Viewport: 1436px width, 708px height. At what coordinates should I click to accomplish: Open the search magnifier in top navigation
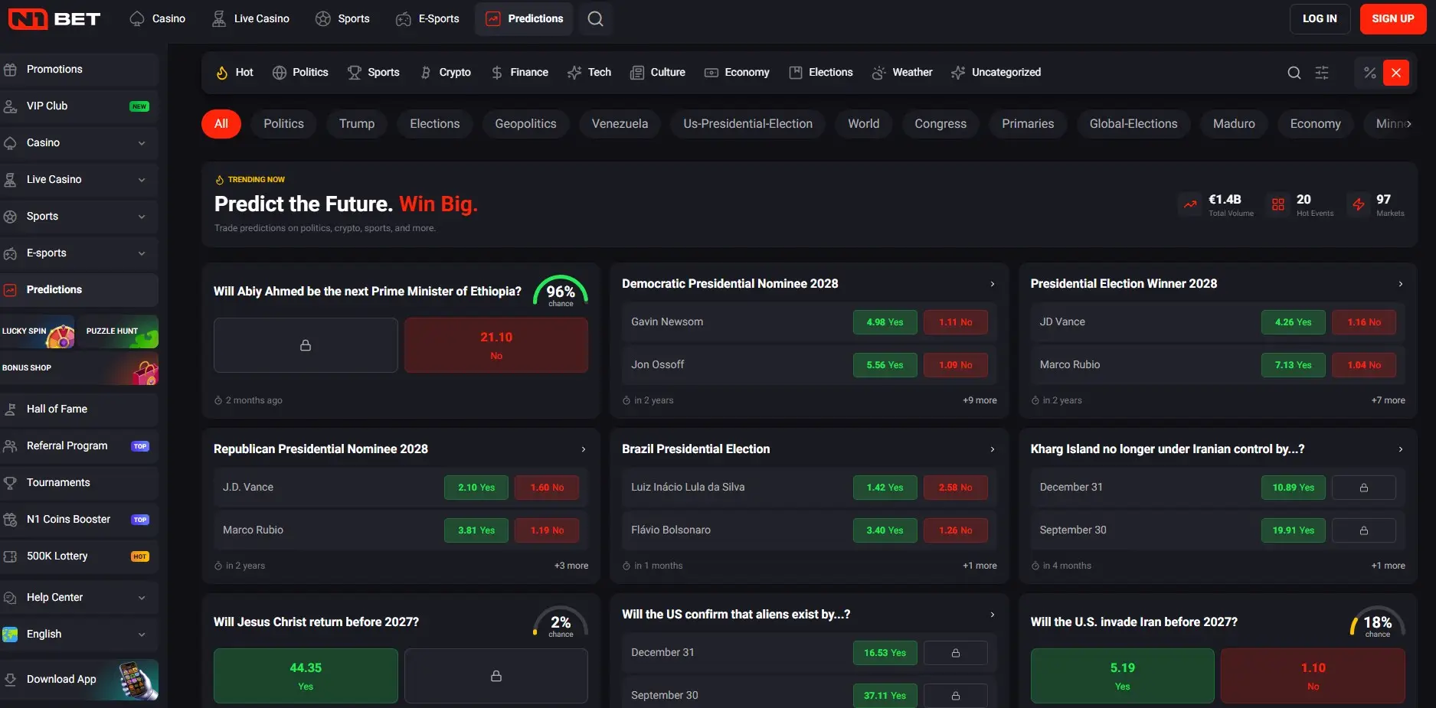click(595, 18)
